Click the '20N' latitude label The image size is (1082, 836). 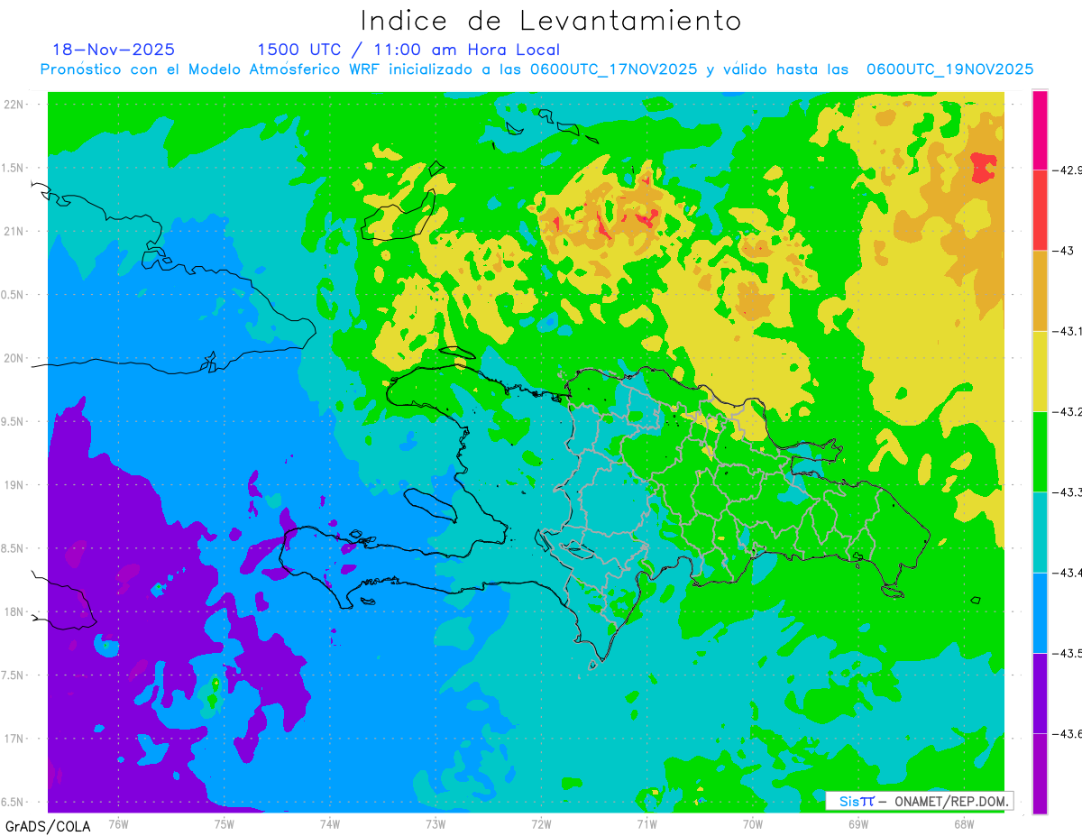tap(14, 358)
